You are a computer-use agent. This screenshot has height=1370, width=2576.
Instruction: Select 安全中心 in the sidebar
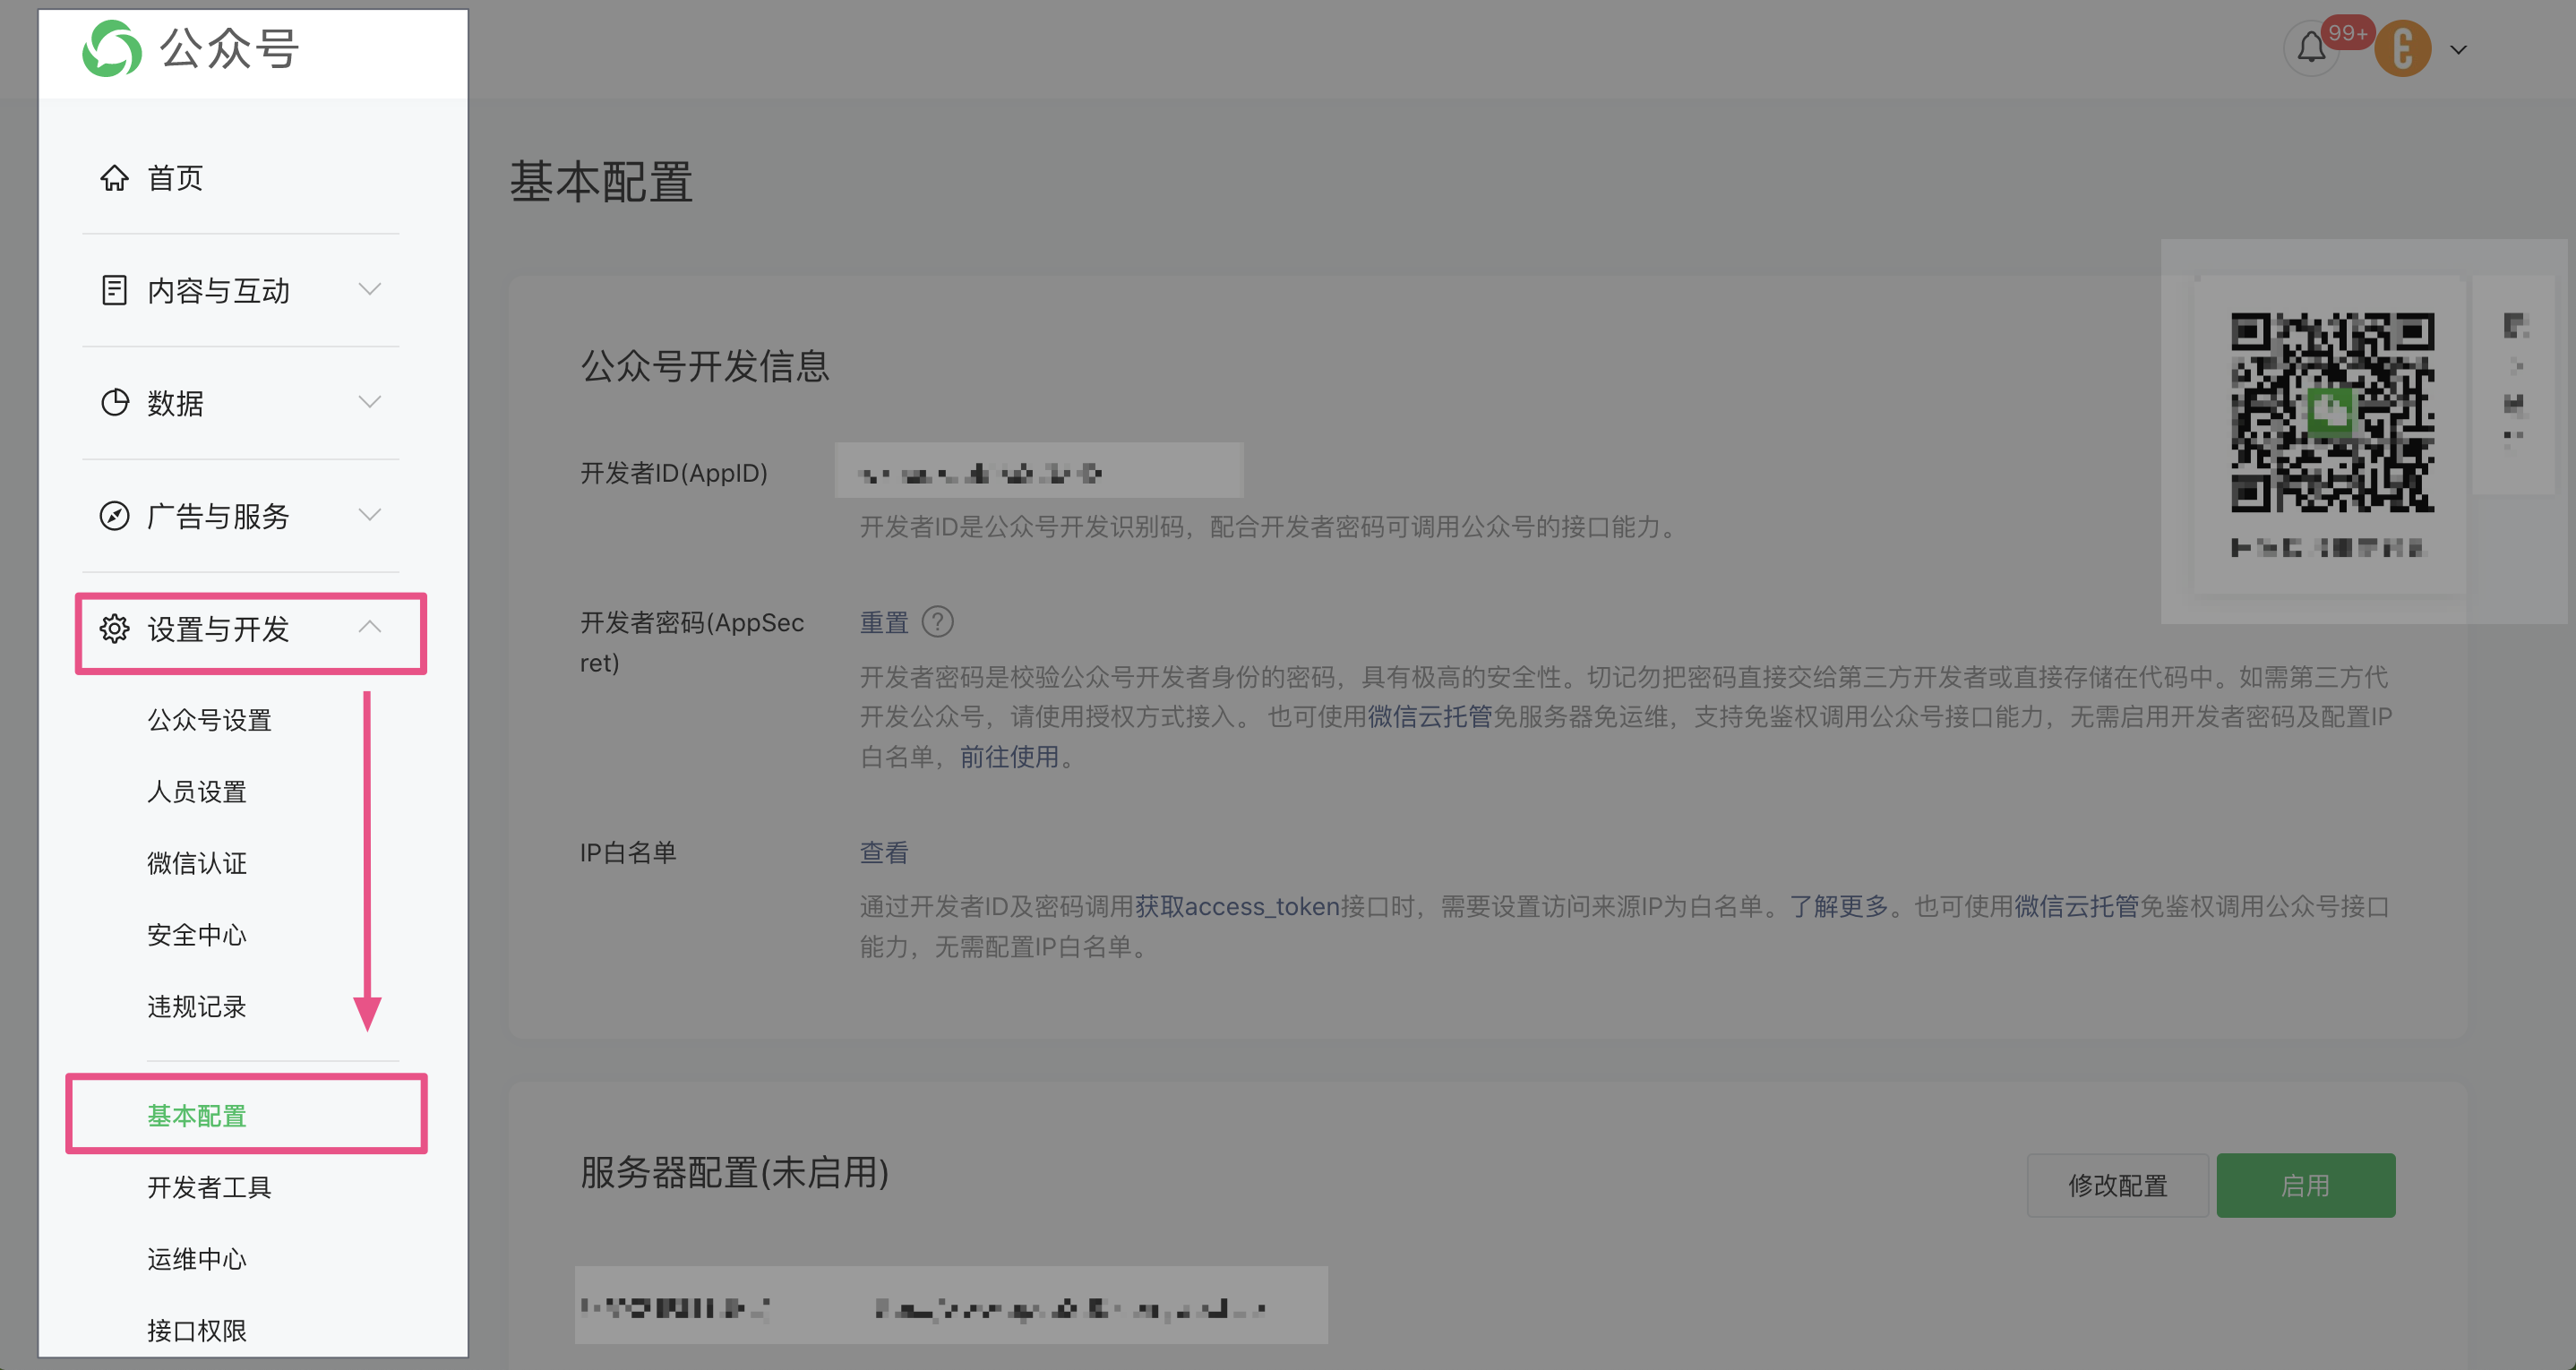point(196,935)
